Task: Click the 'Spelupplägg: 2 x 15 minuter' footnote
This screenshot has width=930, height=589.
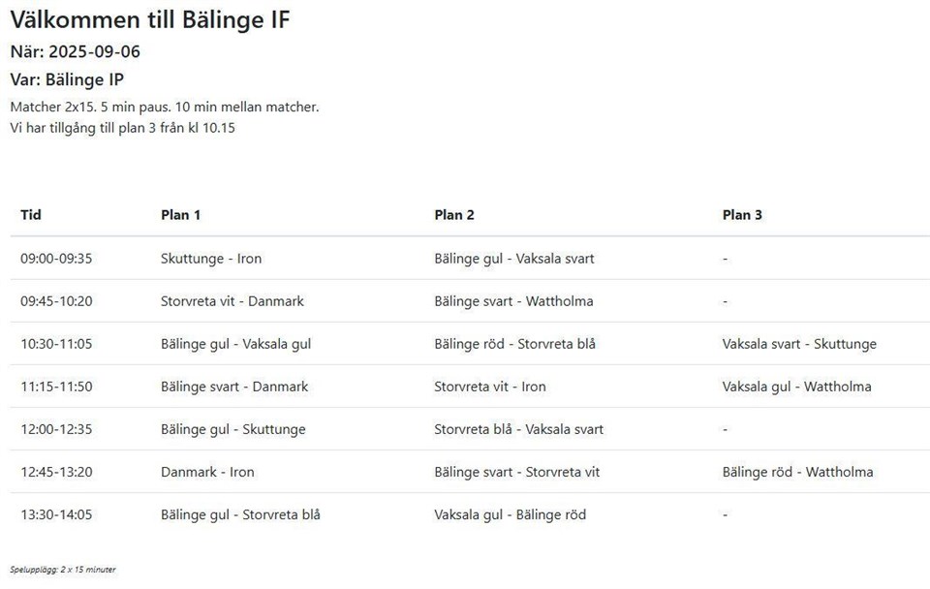Action: click(62, 570)
